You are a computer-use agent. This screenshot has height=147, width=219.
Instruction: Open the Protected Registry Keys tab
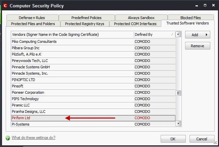(x=85, y=24)
